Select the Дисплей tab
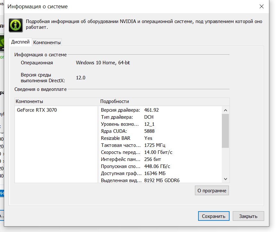The width and height of the screenshot is (277, 232). pyautogui.click(x=20, y=42)
